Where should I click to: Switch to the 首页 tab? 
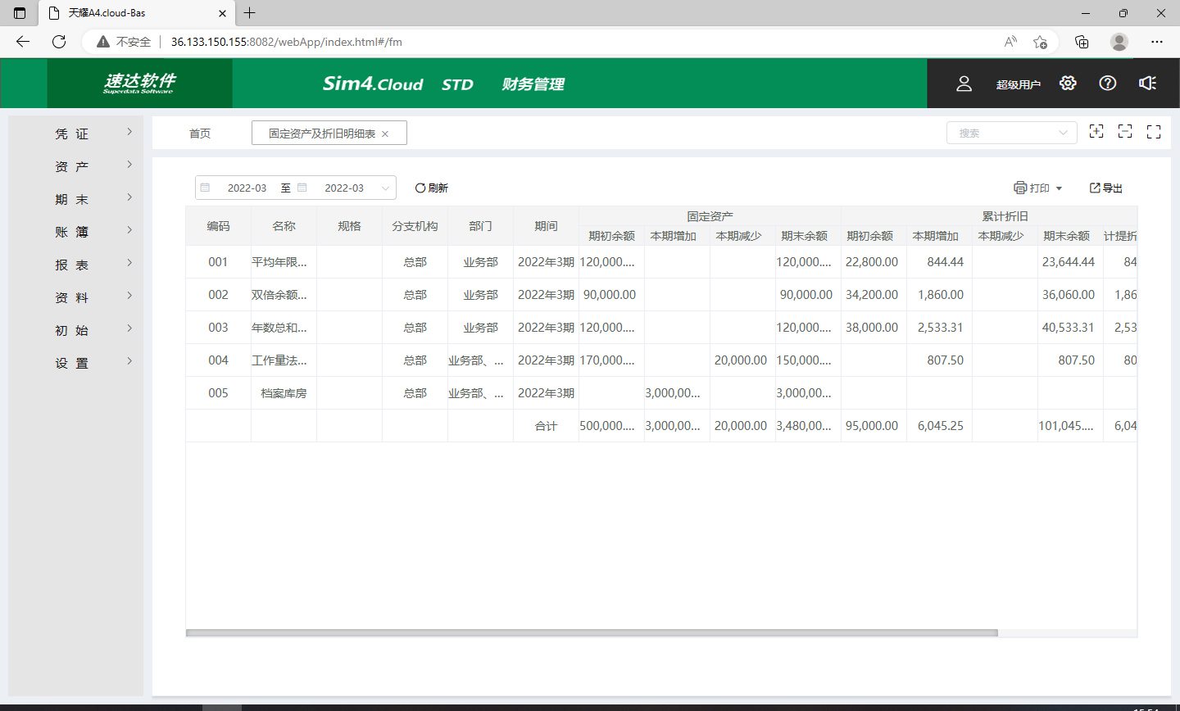[200, 134]
